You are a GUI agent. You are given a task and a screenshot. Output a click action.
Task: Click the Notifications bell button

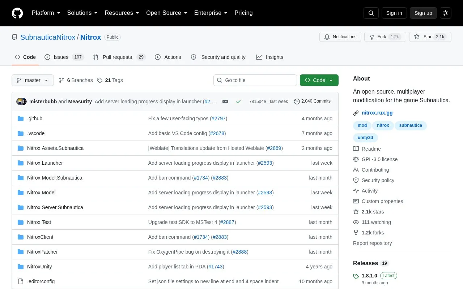[x=340, y=37]
